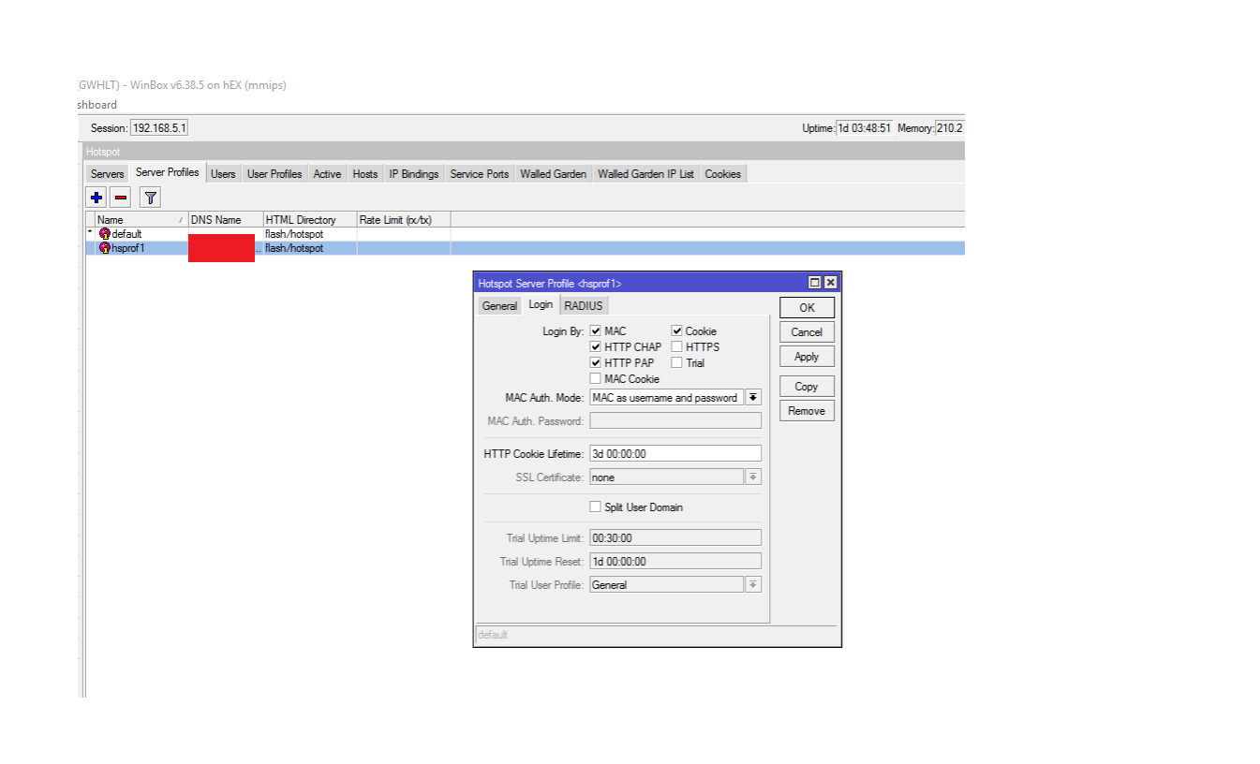1260x764 pixels.
Task: Sort by the DNS Name column header
Action: (x=226, y=220)
